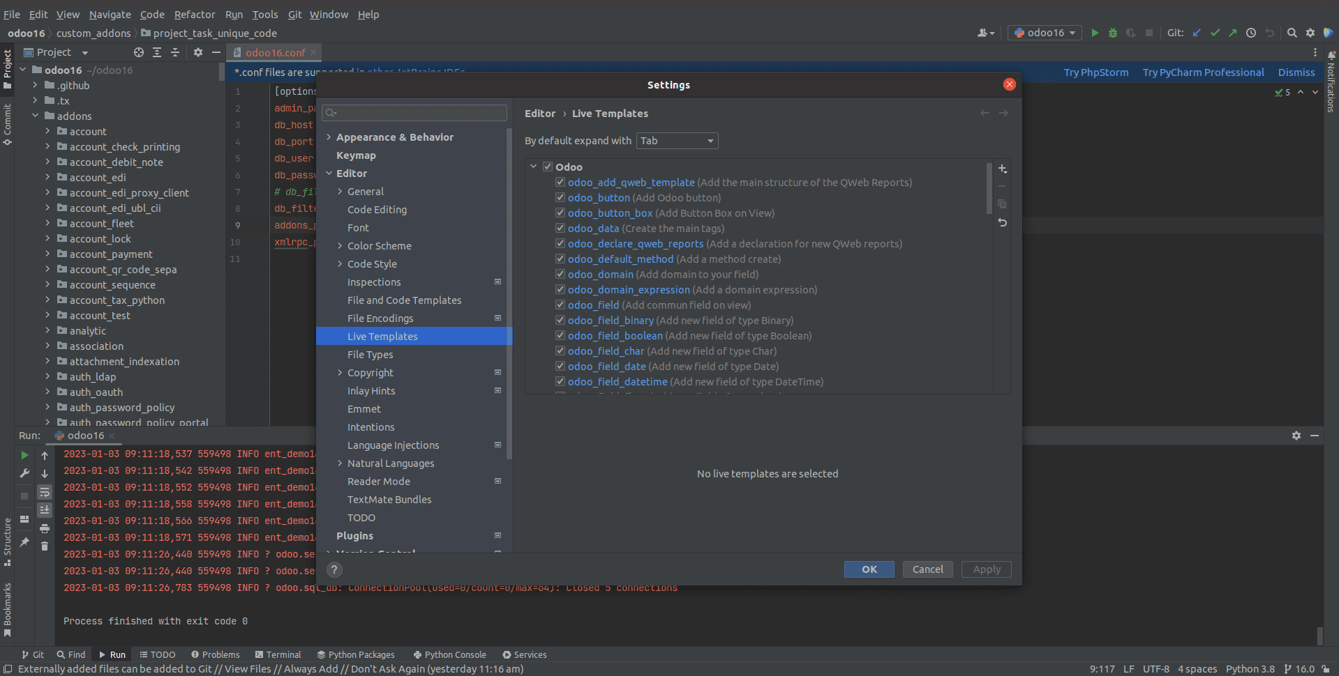Viewport: 1339px width, 676px height.
Task: Navigate forward arrow in Settings dialog
Action: pyautogui.click(x=1003, y=113)
